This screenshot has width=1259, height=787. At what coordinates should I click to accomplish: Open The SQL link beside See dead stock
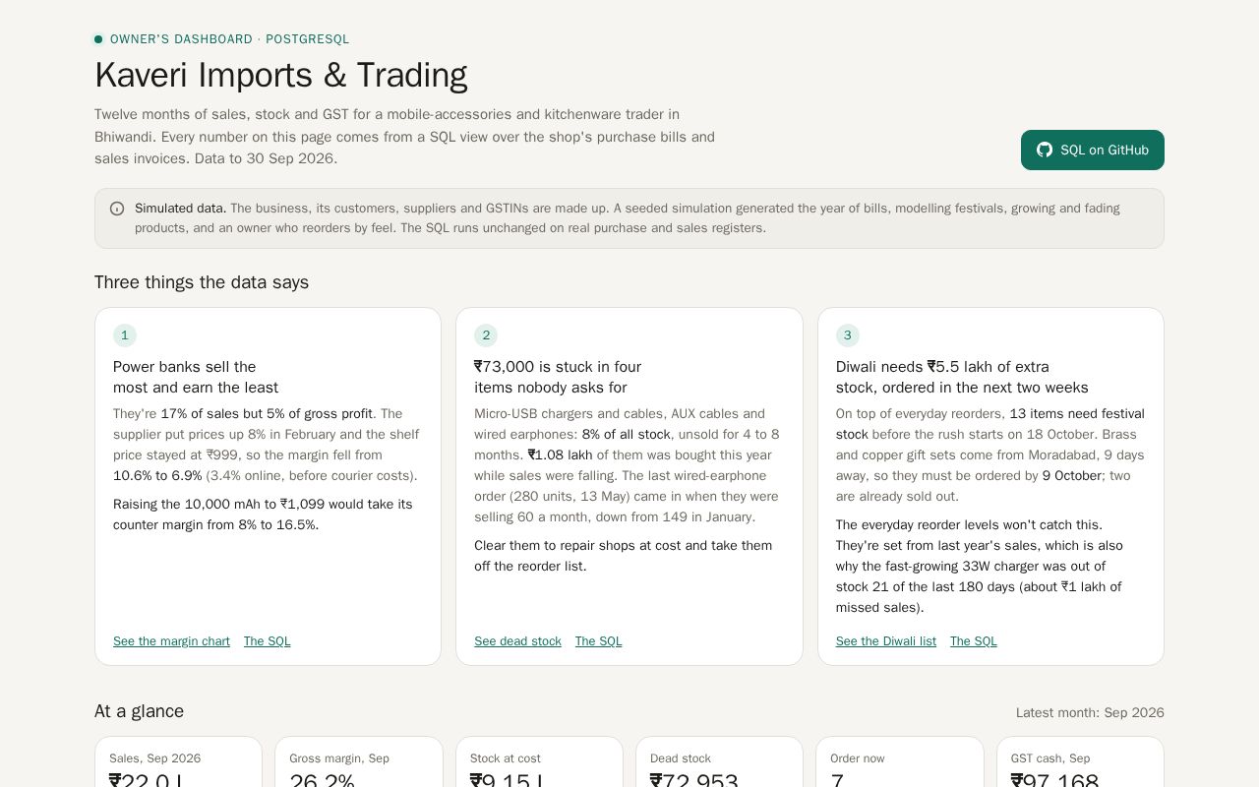(x=599, y=641)
